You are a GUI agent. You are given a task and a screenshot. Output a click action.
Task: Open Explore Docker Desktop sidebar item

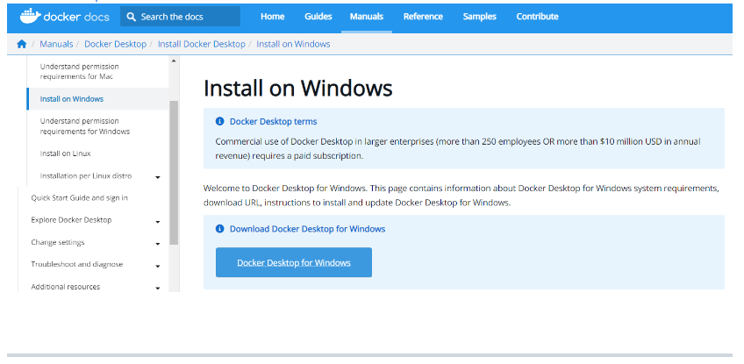click(x=71, y=220)
